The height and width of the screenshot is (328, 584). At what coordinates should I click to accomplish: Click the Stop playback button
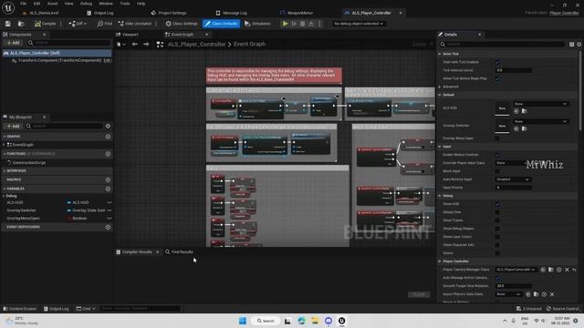(302, 24)
